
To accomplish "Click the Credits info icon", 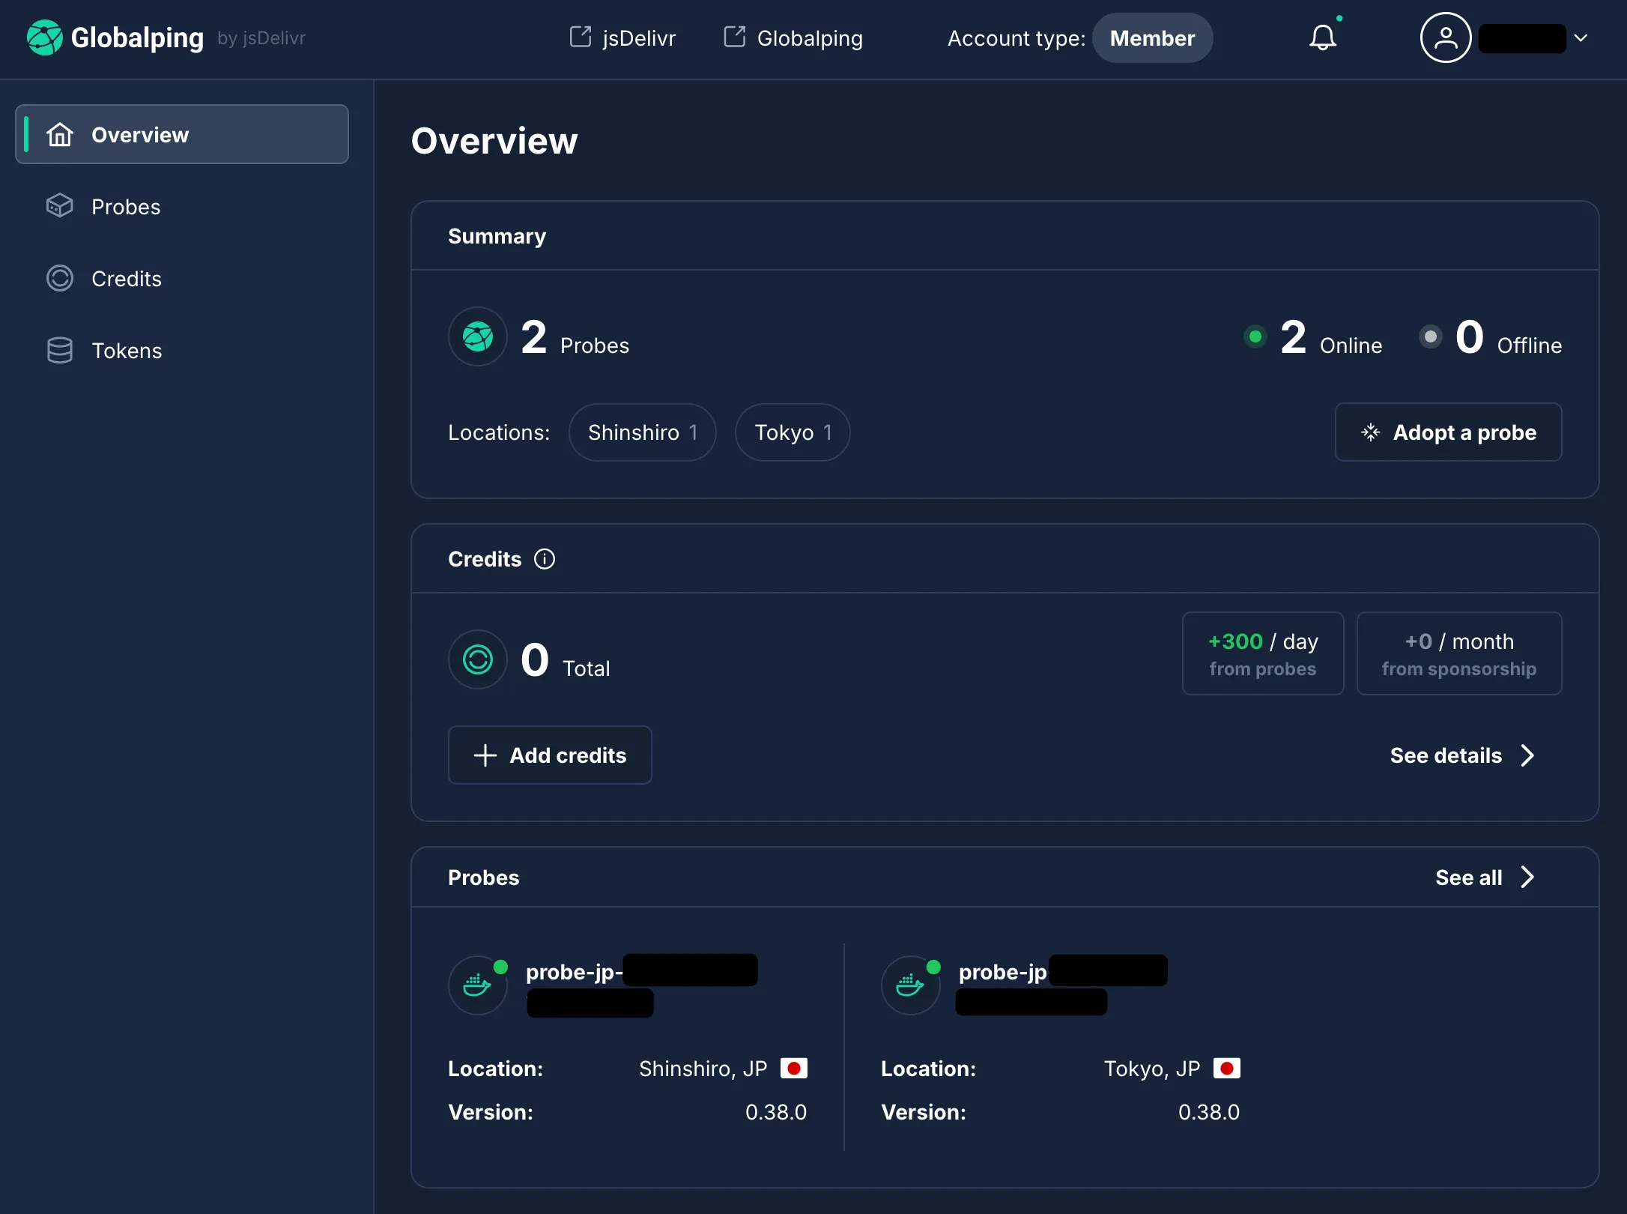I will [x=545, y=559].
